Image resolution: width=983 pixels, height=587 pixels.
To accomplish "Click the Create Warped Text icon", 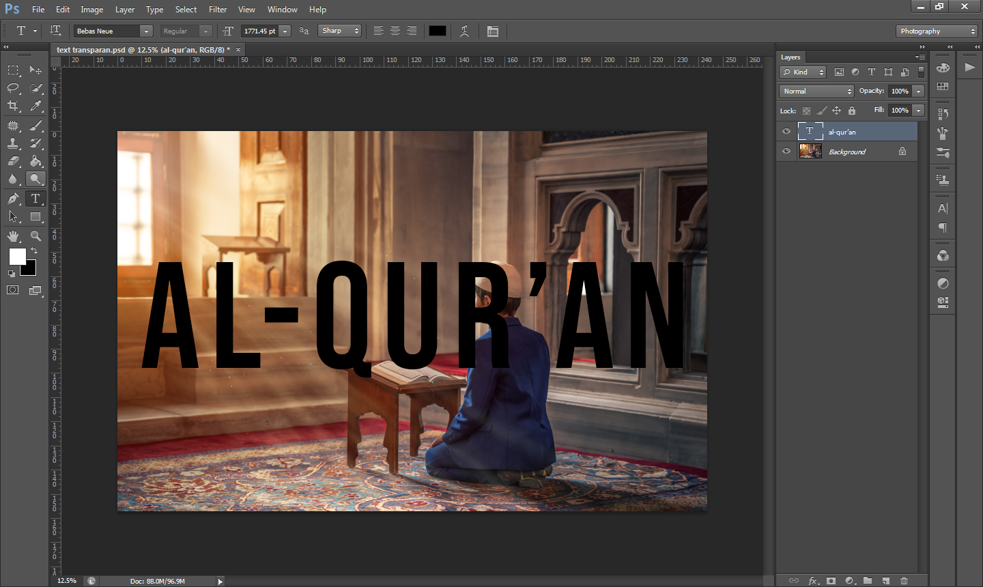I will click(x=464, y=31).
